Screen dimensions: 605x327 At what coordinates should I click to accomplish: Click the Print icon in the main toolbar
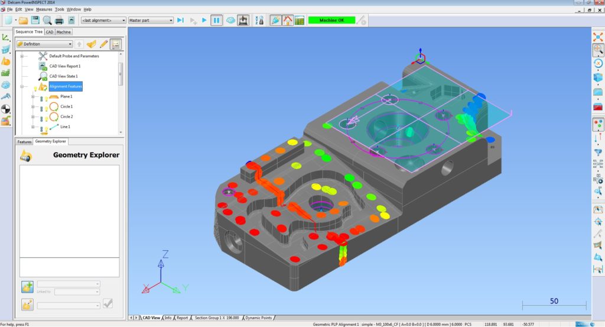(59, 20)
